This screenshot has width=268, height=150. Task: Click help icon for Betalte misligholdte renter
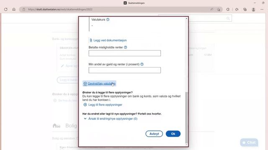pyautogui.click(x=126, y=47)
